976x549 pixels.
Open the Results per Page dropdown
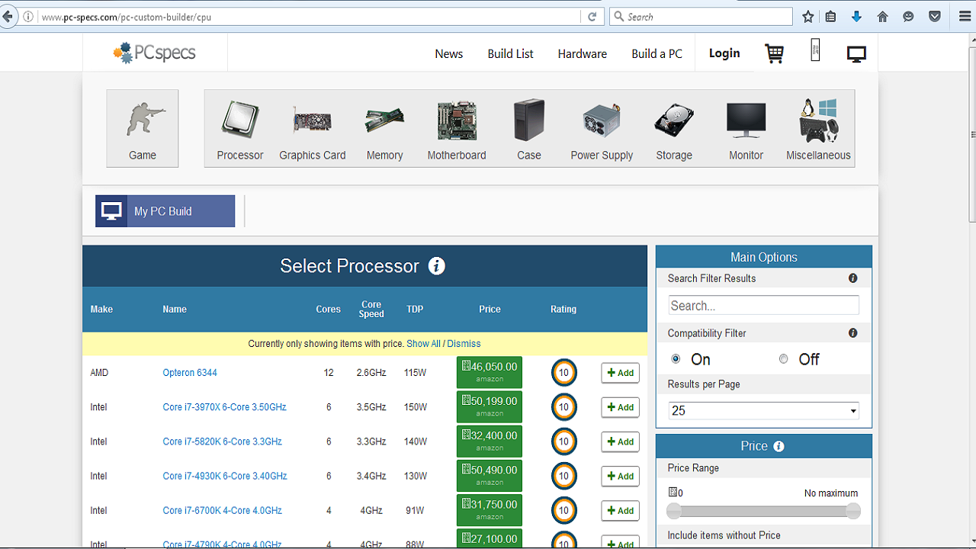763,410
